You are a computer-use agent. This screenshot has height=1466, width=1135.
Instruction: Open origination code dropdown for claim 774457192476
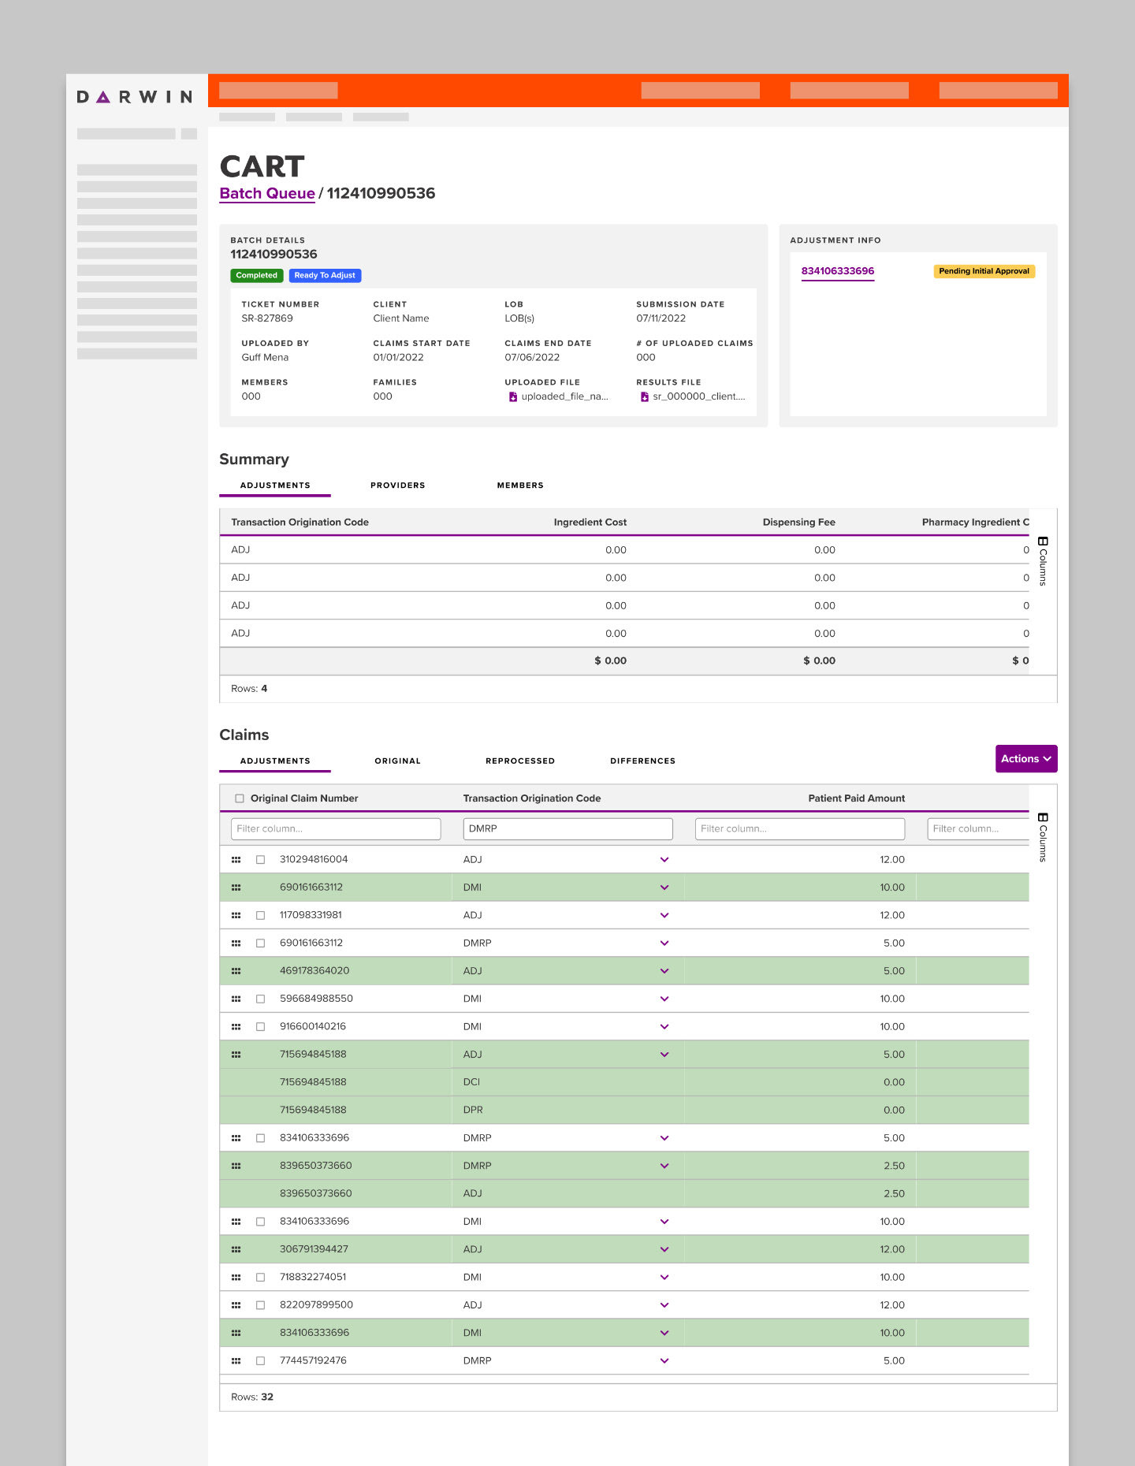664,1361
